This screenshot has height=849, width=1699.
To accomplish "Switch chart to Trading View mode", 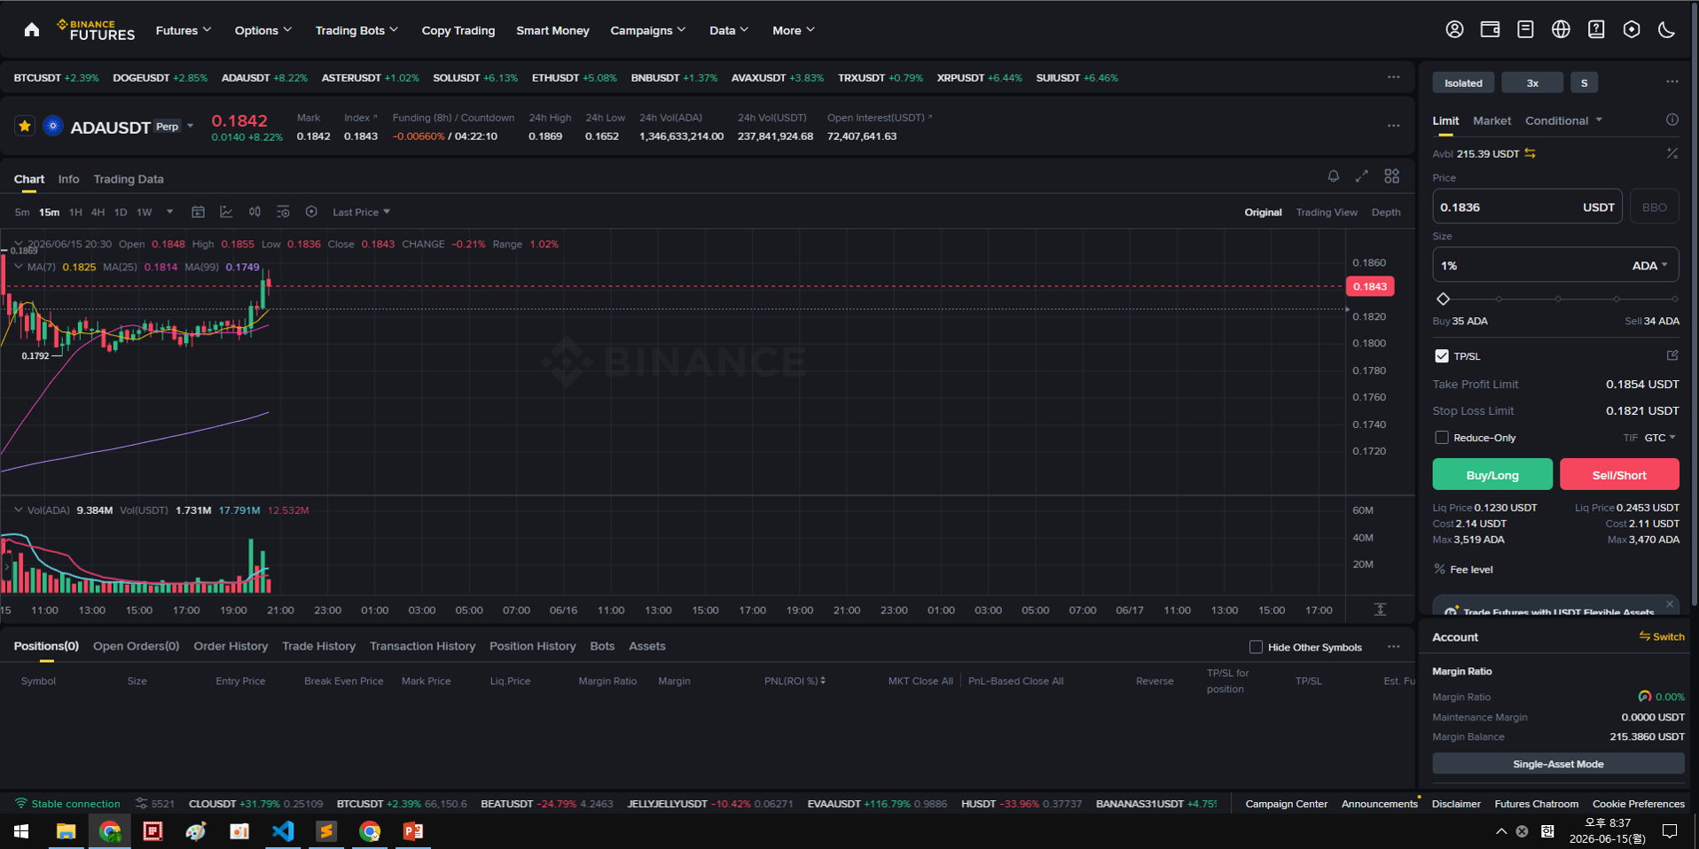I will tap(1327, 212).
